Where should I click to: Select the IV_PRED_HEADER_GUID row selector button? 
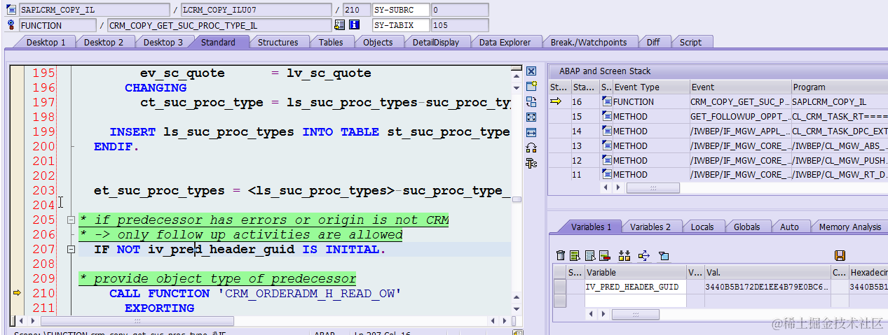pos(560,287)
